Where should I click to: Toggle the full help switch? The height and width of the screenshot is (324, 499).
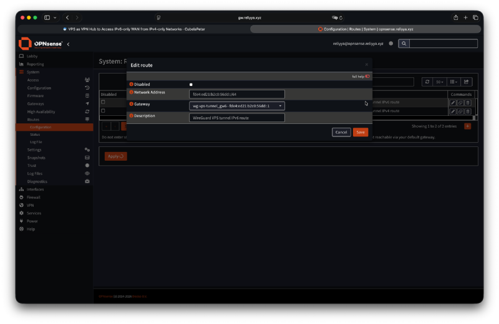coord(367,76)
